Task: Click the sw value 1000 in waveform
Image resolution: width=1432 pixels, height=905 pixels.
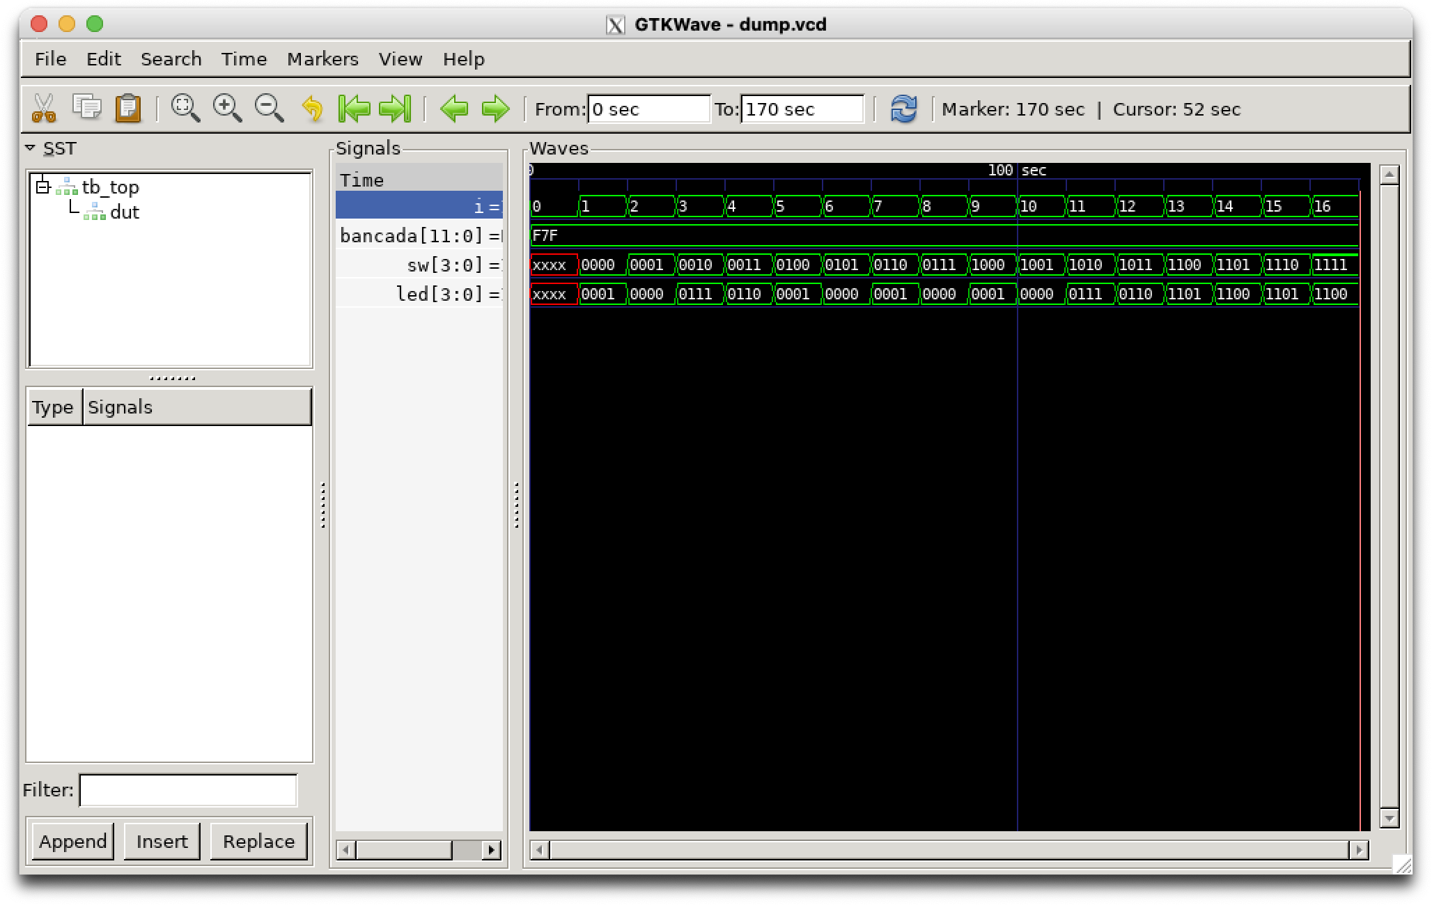Action: point(988,265)
